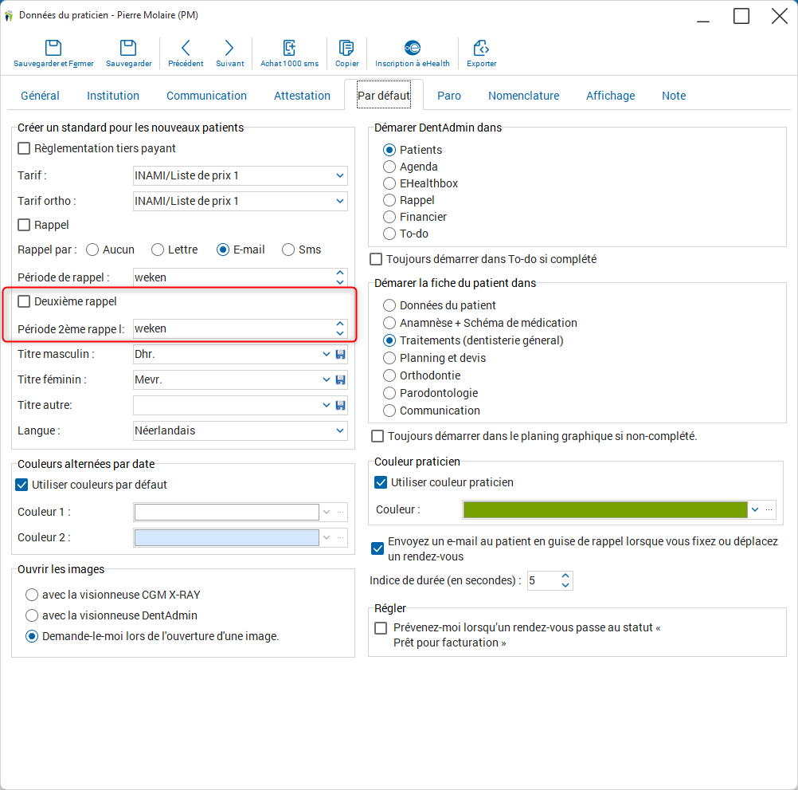This screenshot has height=790, width=798.
Task: Enable the Deuxième rappel checkbox
Action: click(x=24, y=301)
